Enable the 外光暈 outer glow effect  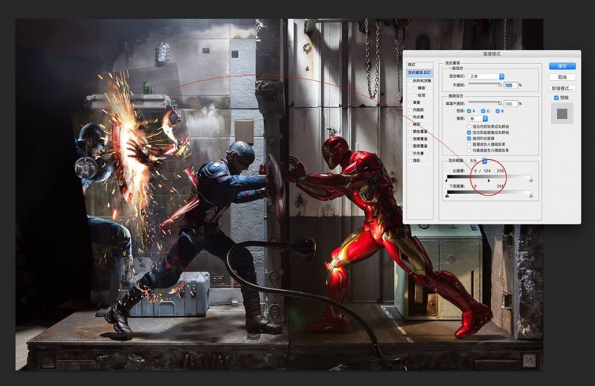410,153
